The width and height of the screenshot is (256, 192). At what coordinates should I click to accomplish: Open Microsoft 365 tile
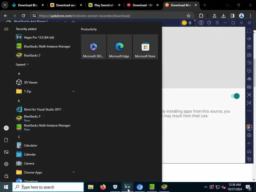tap(93, 47)
